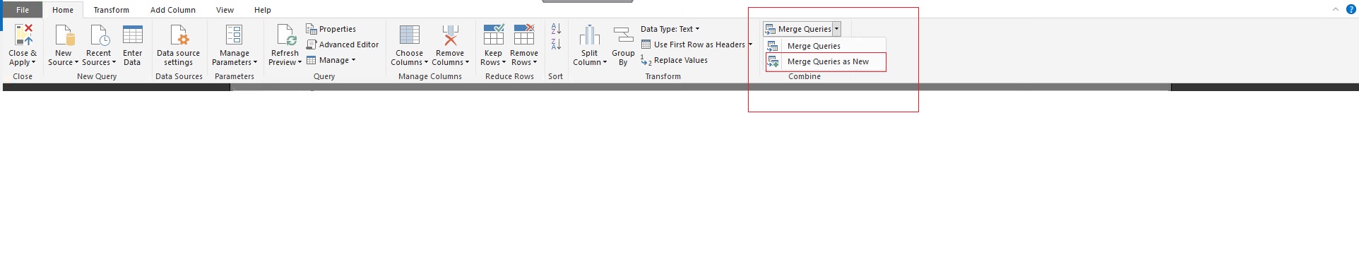Image resolution: width=1359 pixels, height=269 pixels.
Task: Select Merge Queries as New
Action: (826, 62)
